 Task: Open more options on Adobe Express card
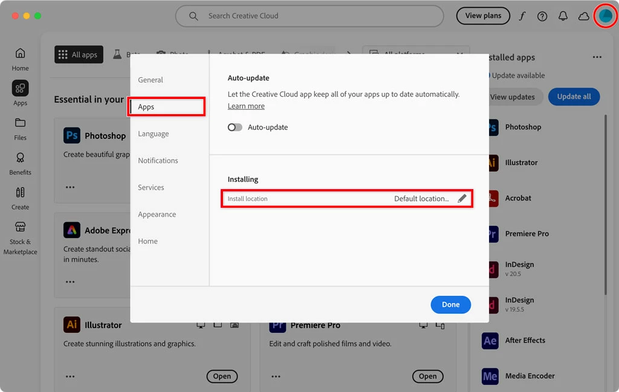(x=70, y=282)
